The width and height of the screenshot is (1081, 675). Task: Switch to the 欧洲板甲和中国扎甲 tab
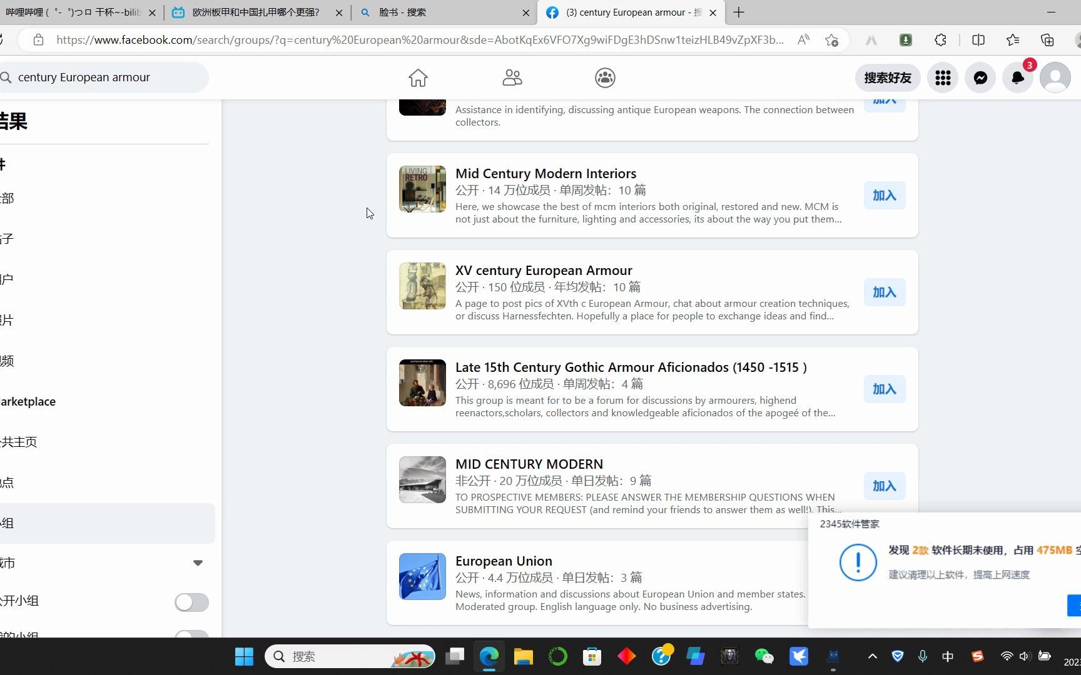click(256, 12)
